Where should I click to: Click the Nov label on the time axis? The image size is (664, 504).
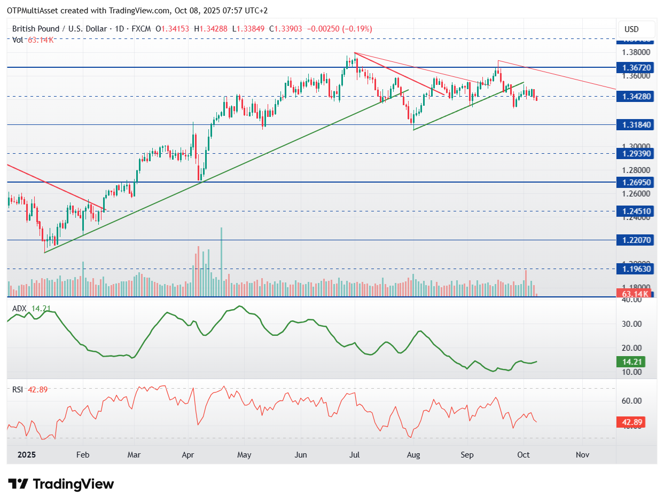pyautogui.click(x=582, y=455)
